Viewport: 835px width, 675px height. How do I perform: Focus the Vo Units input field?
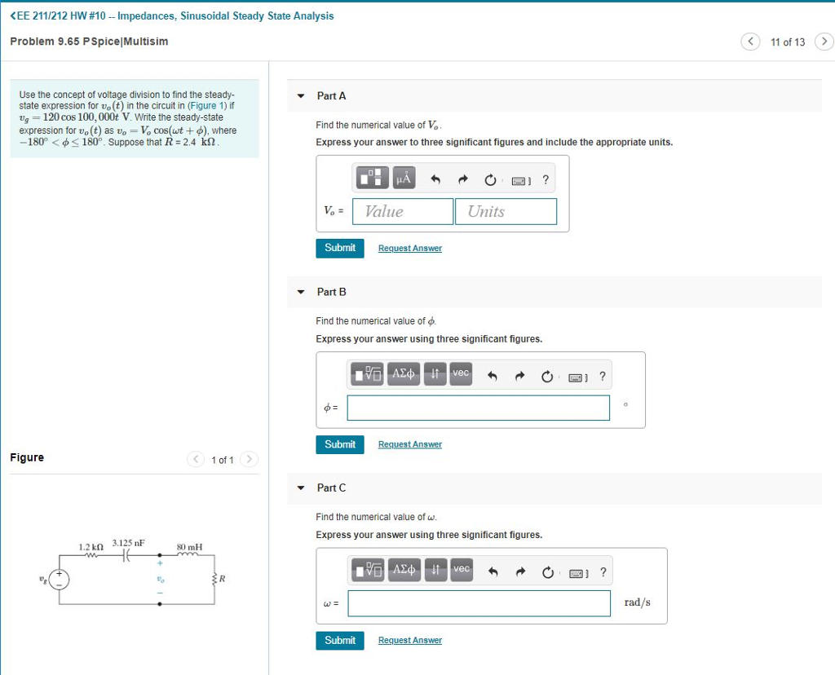506,211
